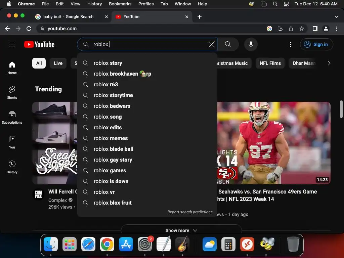Viewport: 344px width, 258px height.
Task: Switch to the 'baby butt - Google Search' tab
Action: [69, 17]
